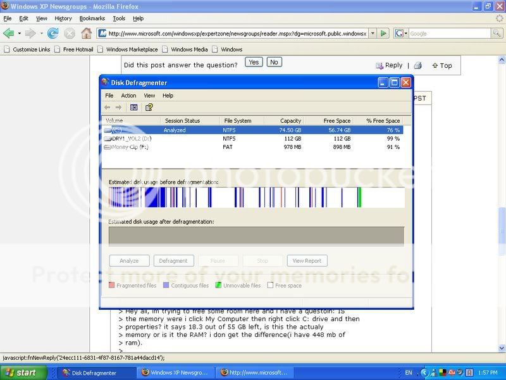Sort the volume list by Capacity column

tap(284, 121)
